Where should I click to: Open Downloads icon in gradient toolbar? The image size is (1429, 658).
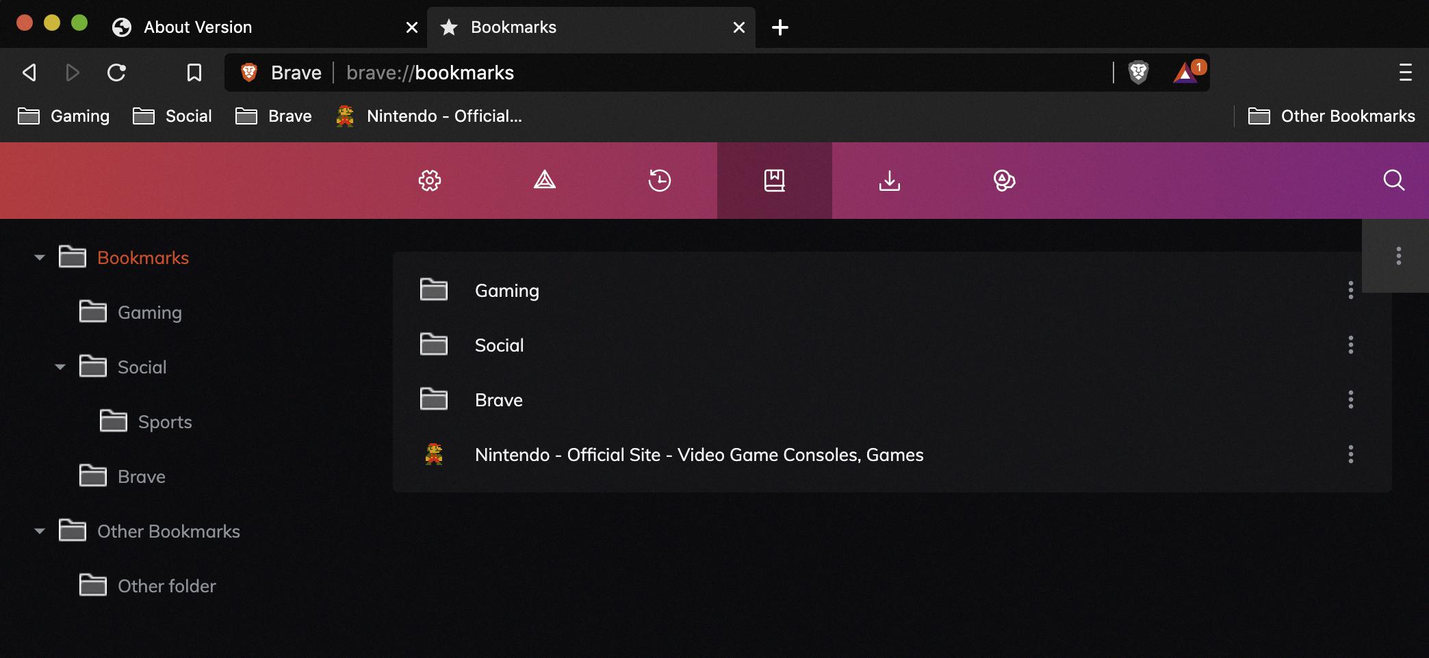890,181
